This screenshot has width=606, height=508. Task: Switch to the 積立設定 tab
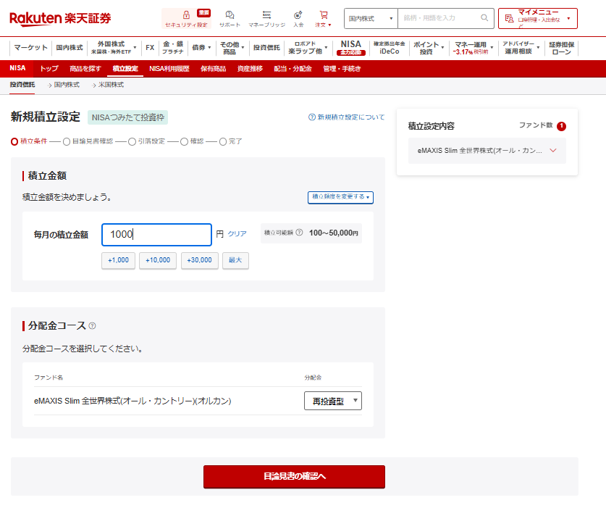(x=125, y=68)
